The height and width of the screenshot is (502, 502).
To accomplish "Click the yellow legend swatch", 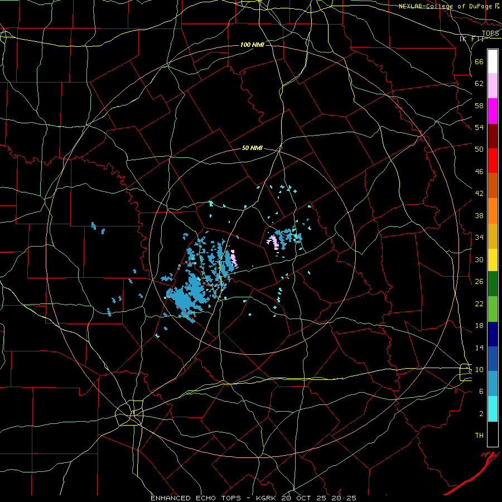I will [493, 260].
